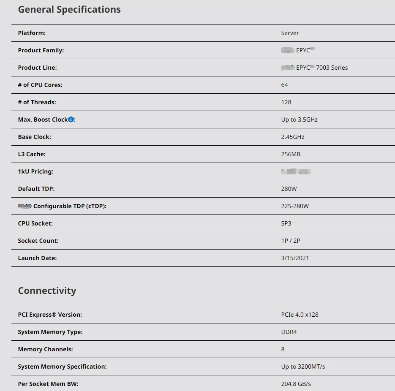The width and height of the screenshot is (395, 391).
Task: Click the SP3 CPU socket value
Action: tap(286, 223)
